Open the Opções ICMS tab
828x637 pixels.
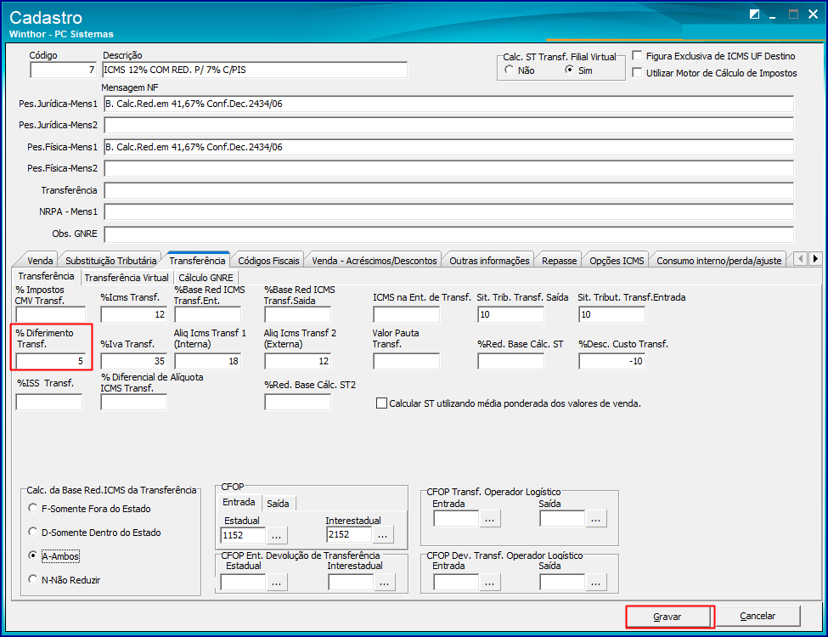(617, 261)
